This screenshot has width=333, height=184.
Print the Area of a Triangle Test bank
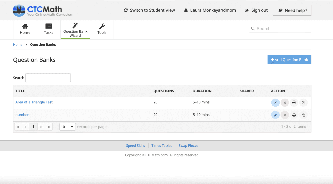click(294, 102)
